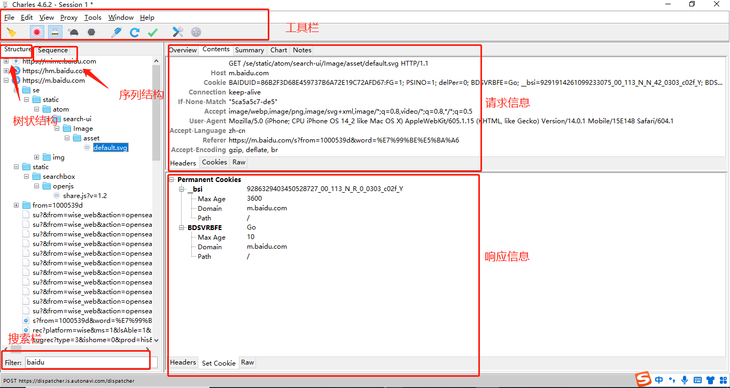This screenshot has width=730, height=388.
Task: Toggle SSL proxying with the padlock icon
Action: click(x=55, y=32)
